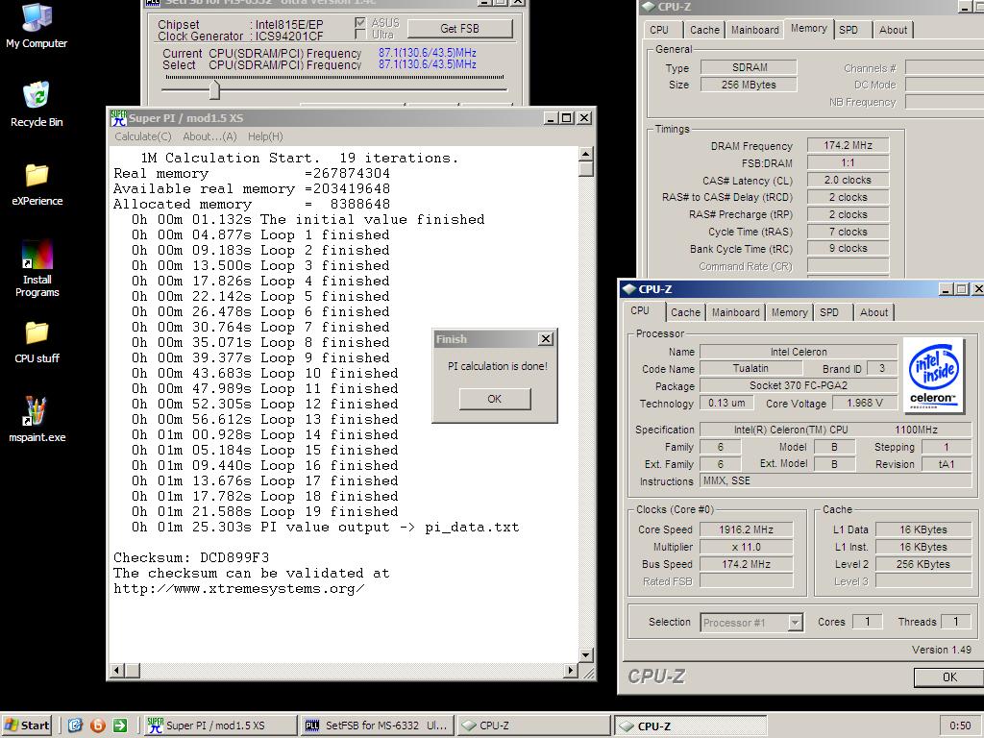Click the orange quick launch icon

(x=98, y=726)
